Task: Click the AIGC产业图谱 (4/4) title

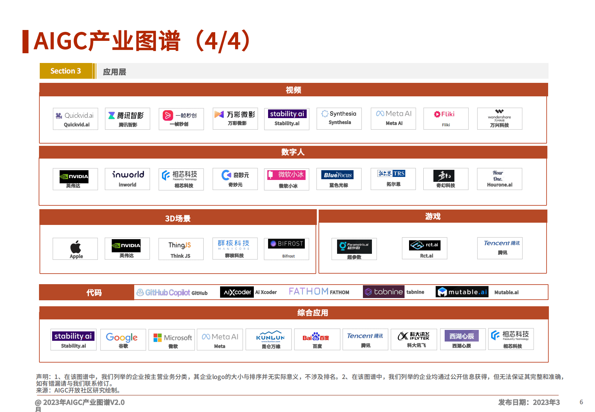Action: click(x=142, y=40)
